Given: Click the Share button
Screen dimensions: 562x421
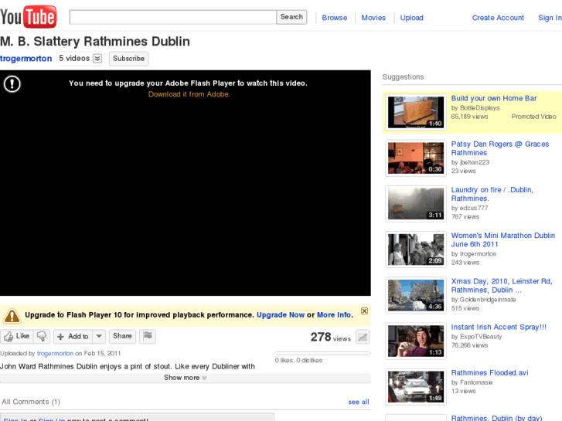Looking at the screenshot, I should tap(122, 336).
